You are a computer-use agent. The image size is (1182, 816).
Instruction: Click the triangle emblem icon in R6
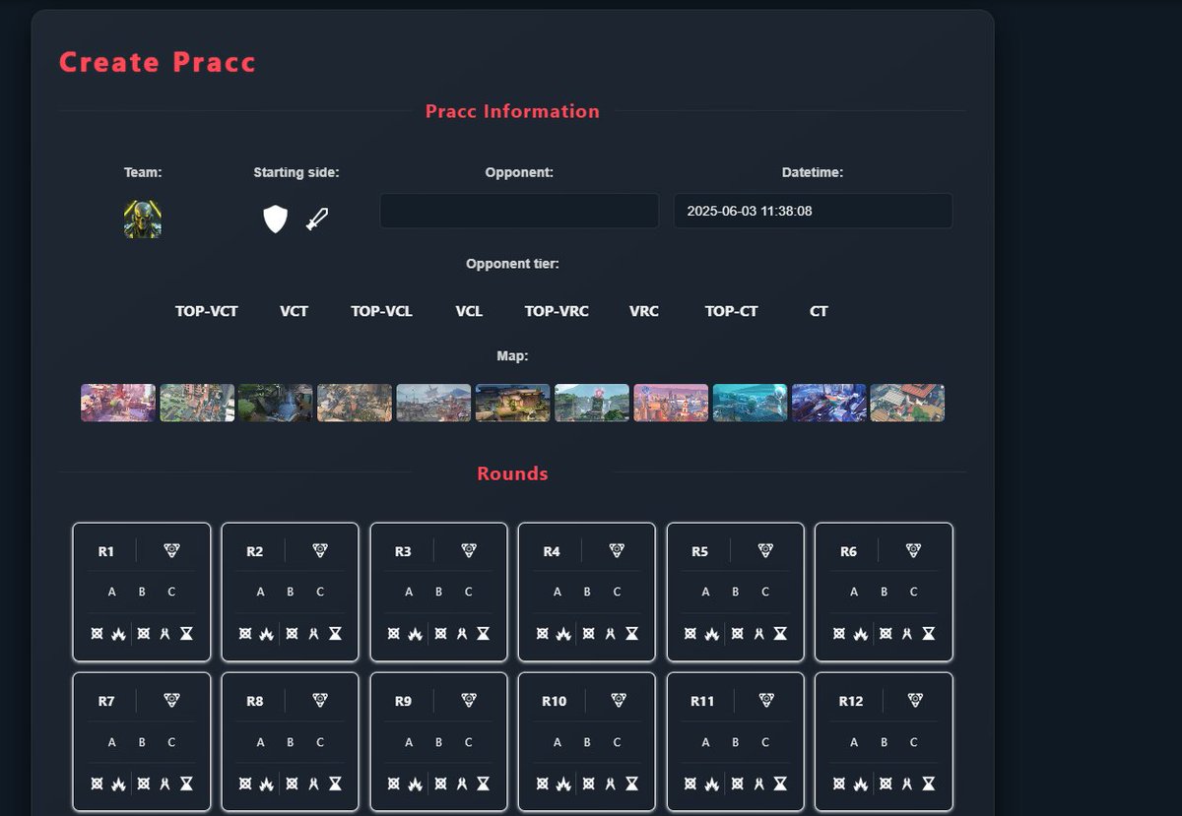tap(915, 551)
